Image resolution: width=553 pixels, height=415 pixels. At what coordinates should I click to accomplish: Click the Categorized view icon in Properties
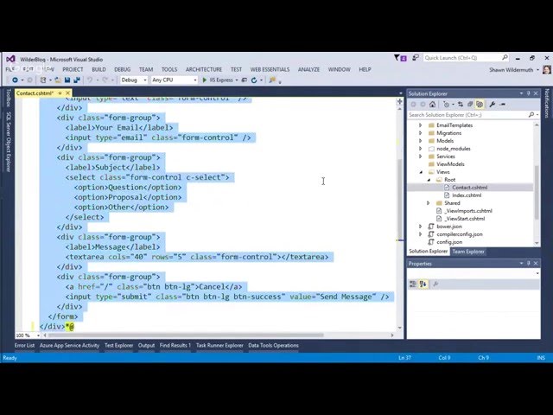point(413,284)
